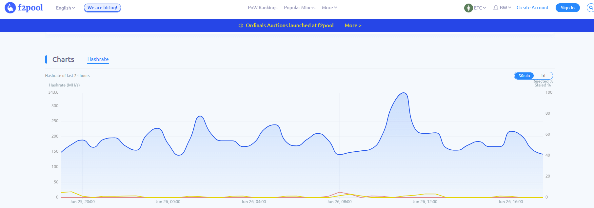The width and height of the screenshot is (594, 208).
Task: Select the Hashrate tab
Action: [98, 59]
